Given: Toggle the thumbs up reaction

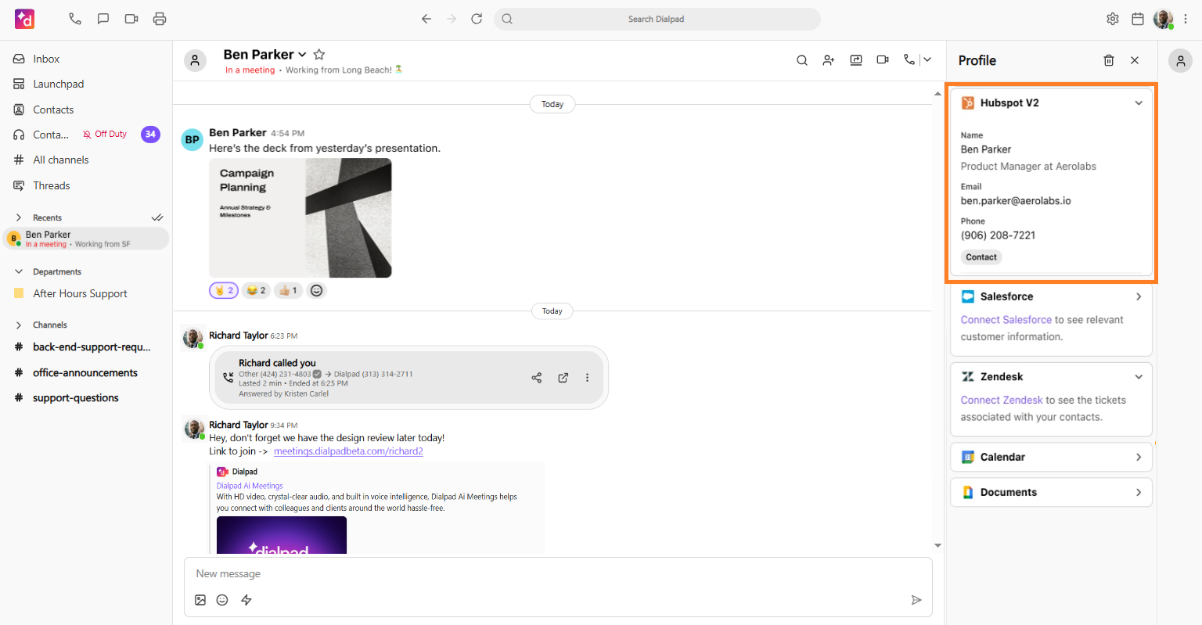Looking at the screenshot, I should tap(288, 290).
